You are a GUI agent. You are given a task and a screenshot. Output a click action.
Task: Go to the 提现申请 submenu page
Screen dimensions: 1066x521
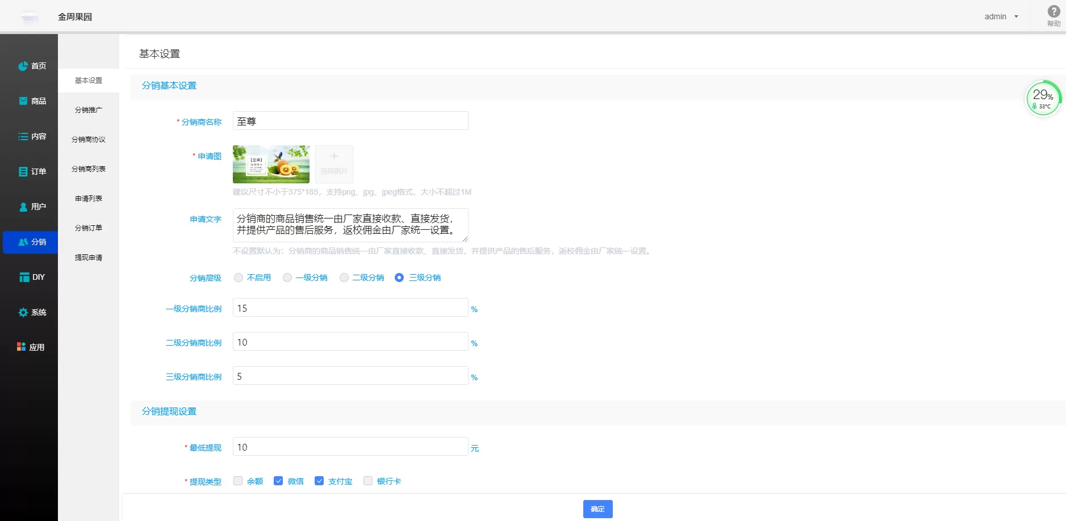(89, 257)
